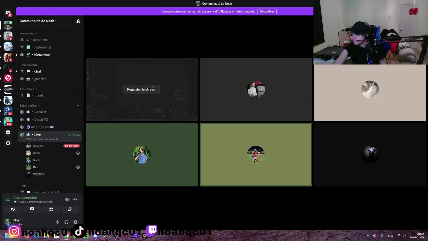The image size is (428, 241).
Task: Open Communauté de Noah server dropdown
Action: (x=38, y=21)
